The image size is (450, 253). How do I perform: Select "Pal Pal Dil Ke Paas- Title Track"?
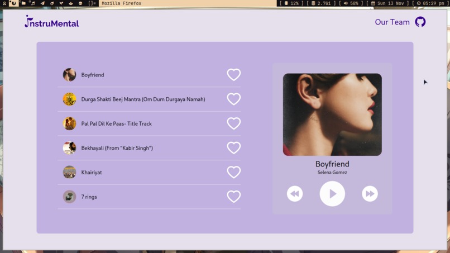point(116,124)
